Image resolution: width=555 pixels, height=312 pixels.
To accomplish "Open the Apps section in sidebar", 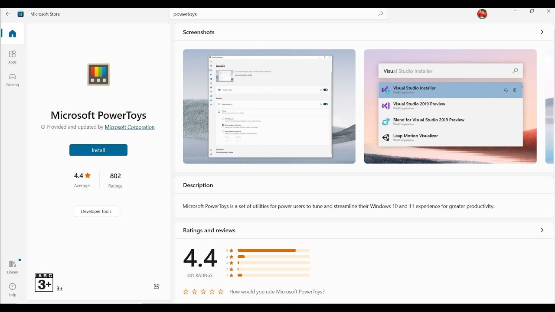I will (x=13, y=57).
